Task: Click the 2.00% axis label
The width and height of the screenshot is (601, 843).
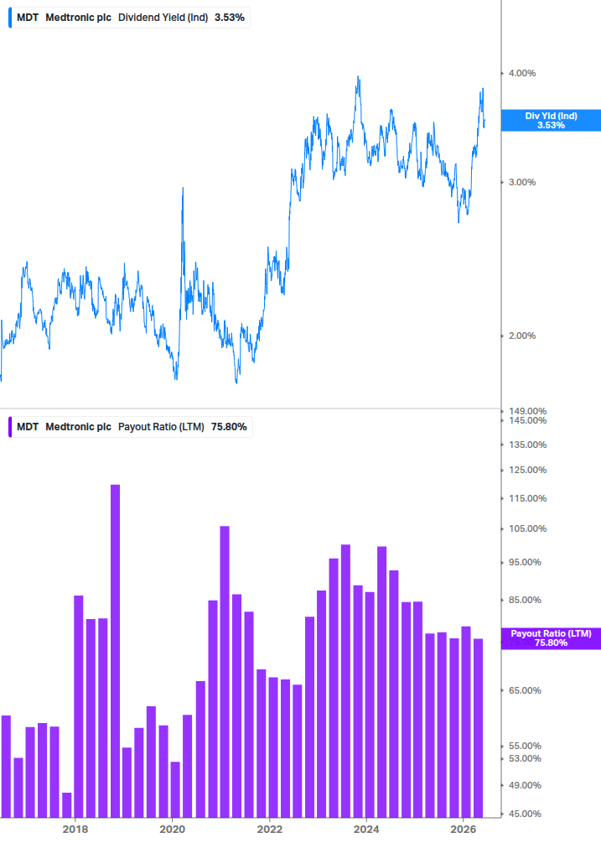Action: tap(522, 336)
